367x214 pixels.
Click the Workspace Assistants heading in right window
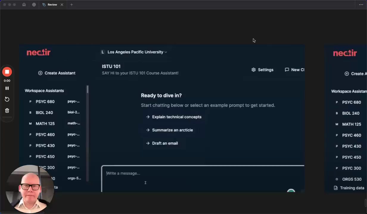349,91
